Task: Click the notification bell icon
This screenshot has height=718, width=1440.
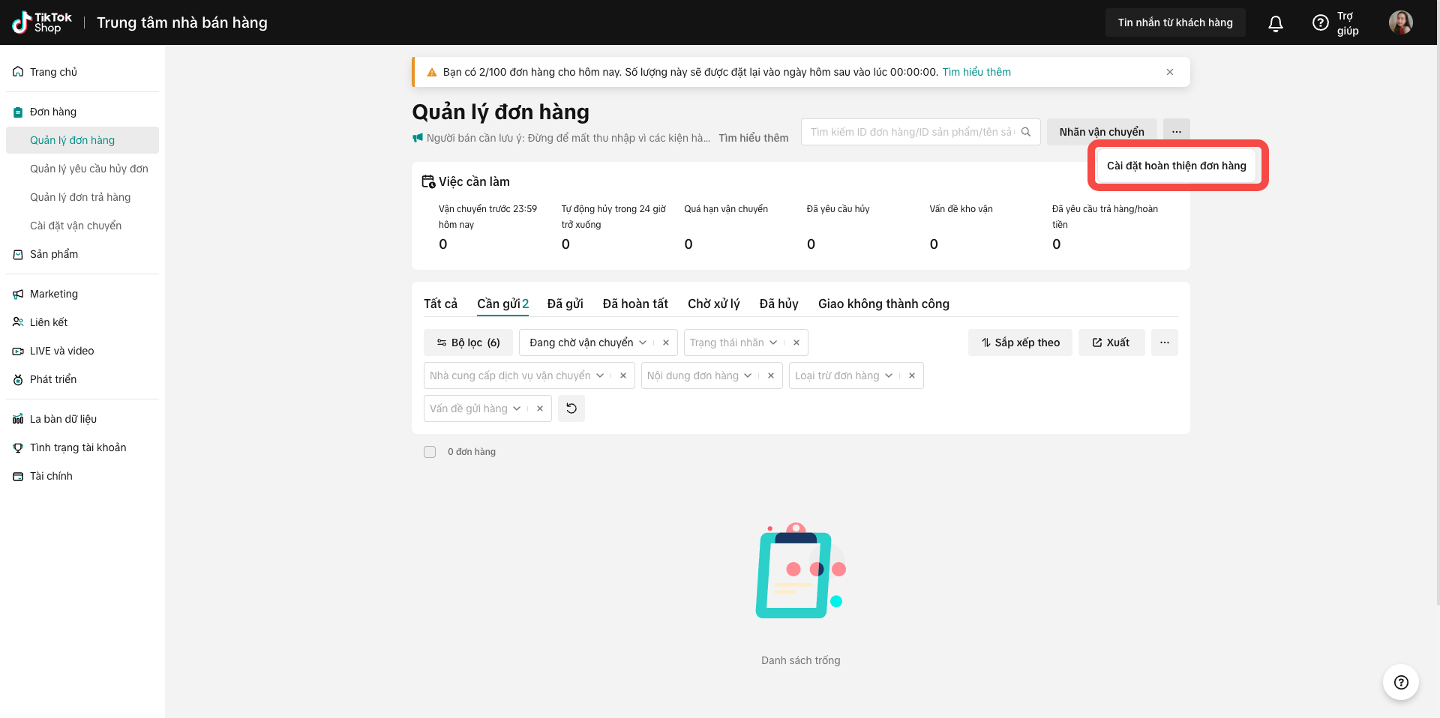Action: click(x=1275, y=23)
